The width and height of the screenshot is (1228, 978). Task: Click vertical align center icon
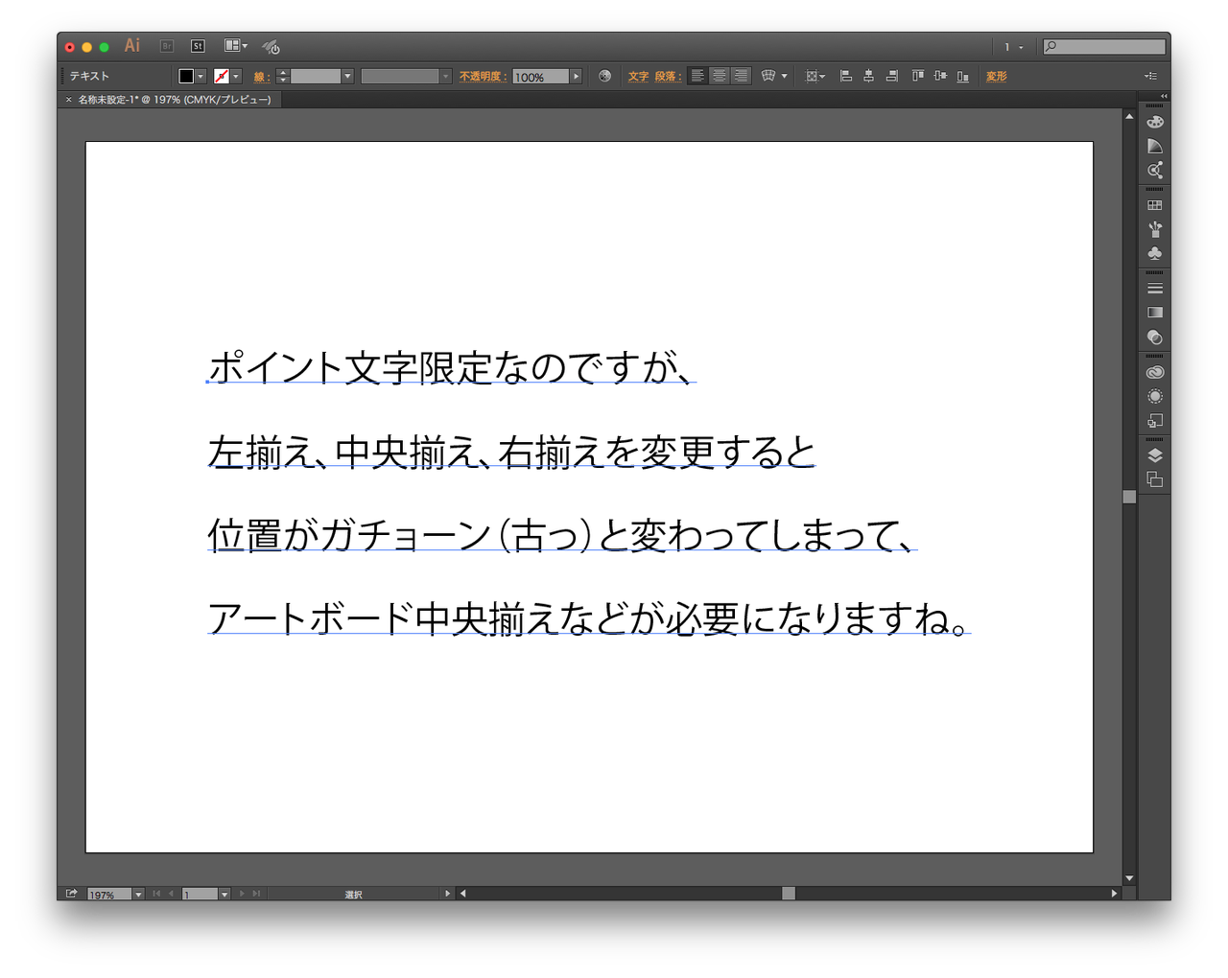tap(940, 76)
